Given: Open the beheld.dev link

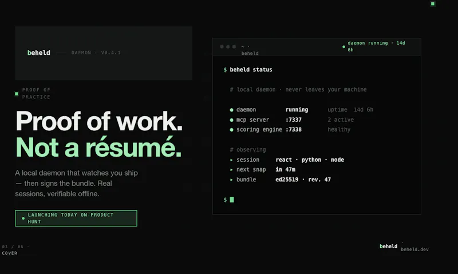Looking at the screenshot, I should pos(414,249).
